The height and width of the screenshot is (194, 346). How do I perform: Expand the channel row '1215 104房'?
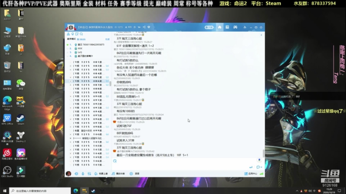tap(71, 154)
